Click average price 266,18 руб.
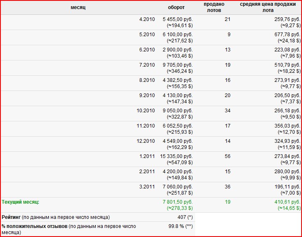Image resolution: width=302 pixels, height=237 pixels. (287, 111)
